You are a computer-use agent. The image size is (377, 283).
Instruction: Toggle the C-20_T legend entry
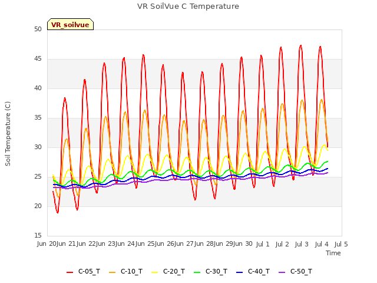tap(168, 271)
